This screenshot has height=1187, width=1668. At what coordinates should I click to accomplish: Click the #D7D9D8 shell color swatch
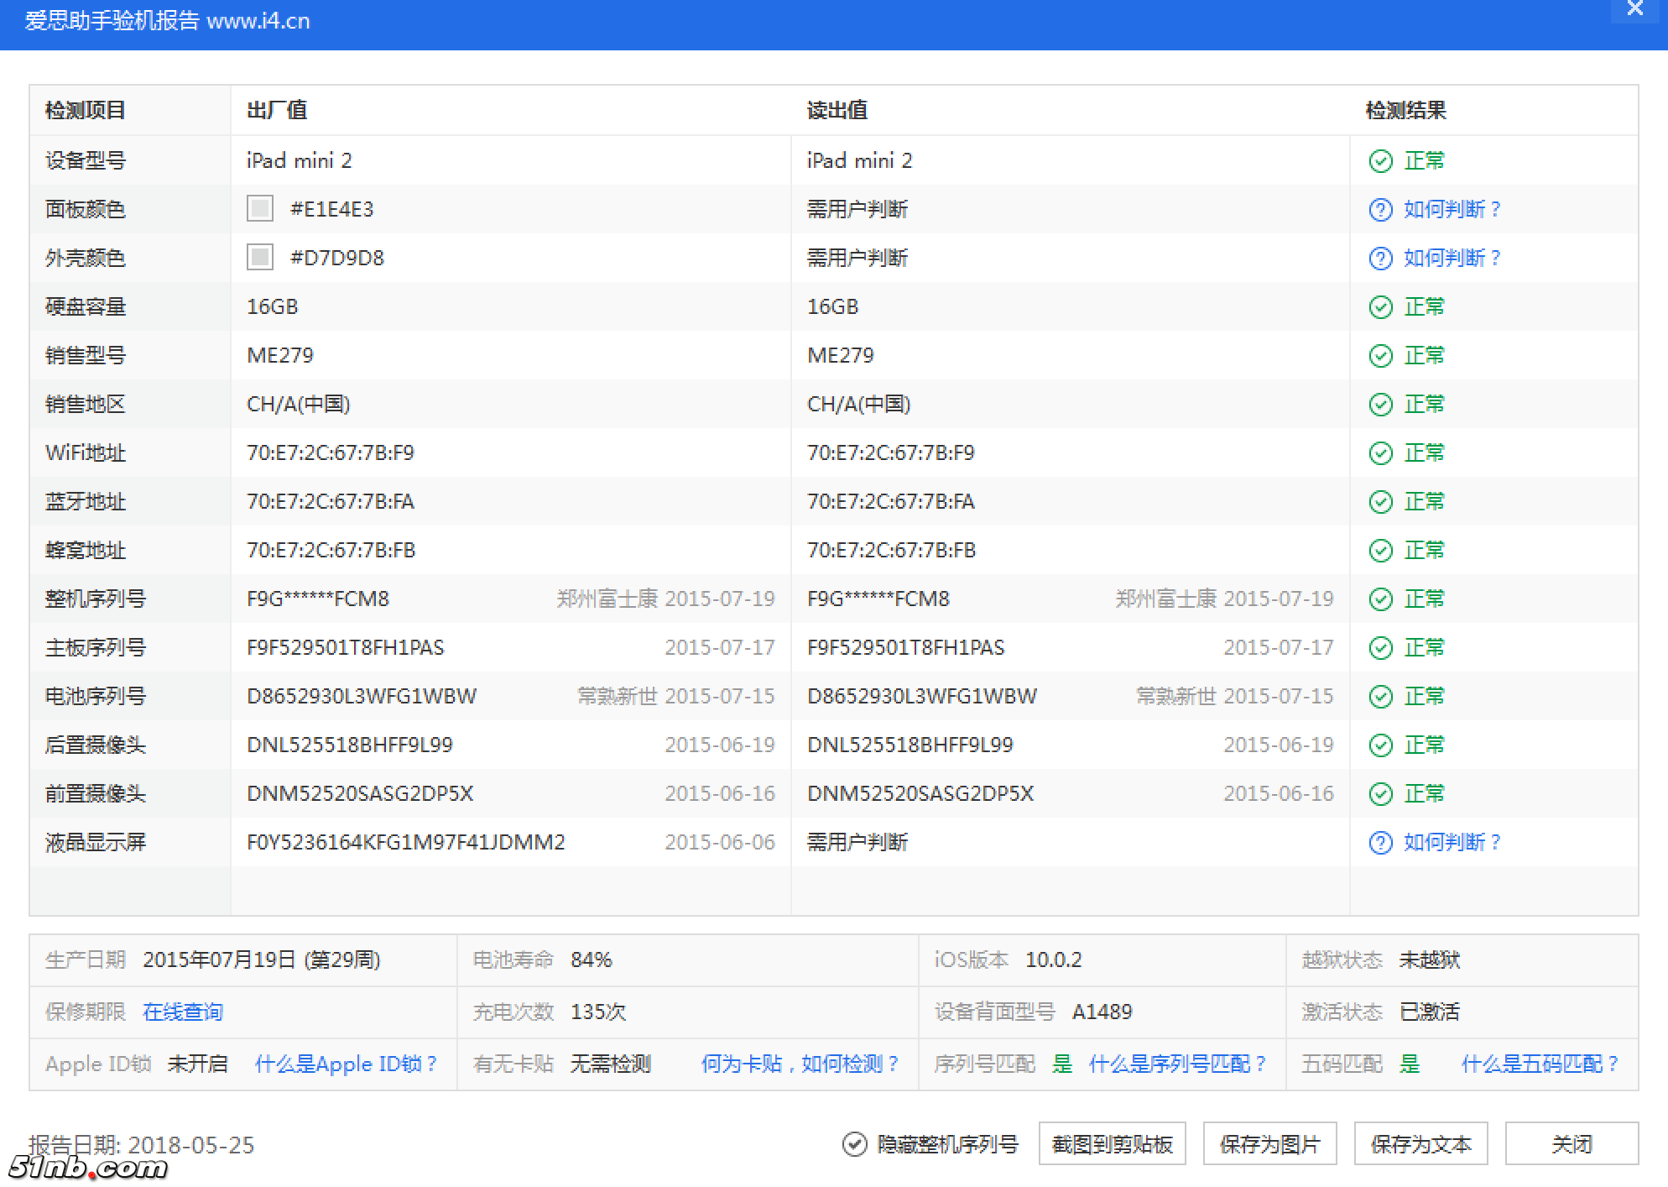[x=260, y=257]
